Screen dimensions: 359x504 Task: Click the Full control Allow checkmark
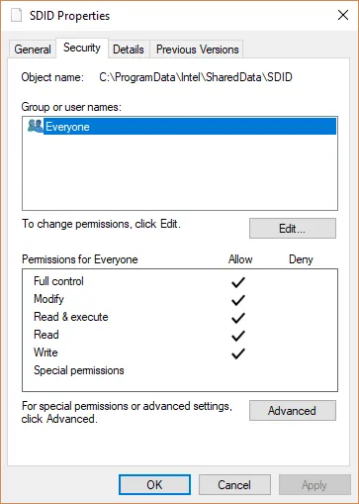238,282
